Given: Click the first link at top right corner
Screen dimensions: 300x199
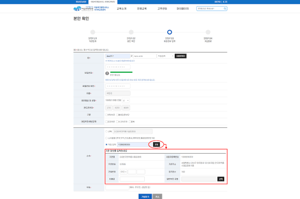Looking at the screenshot, I should pos(217,2).
